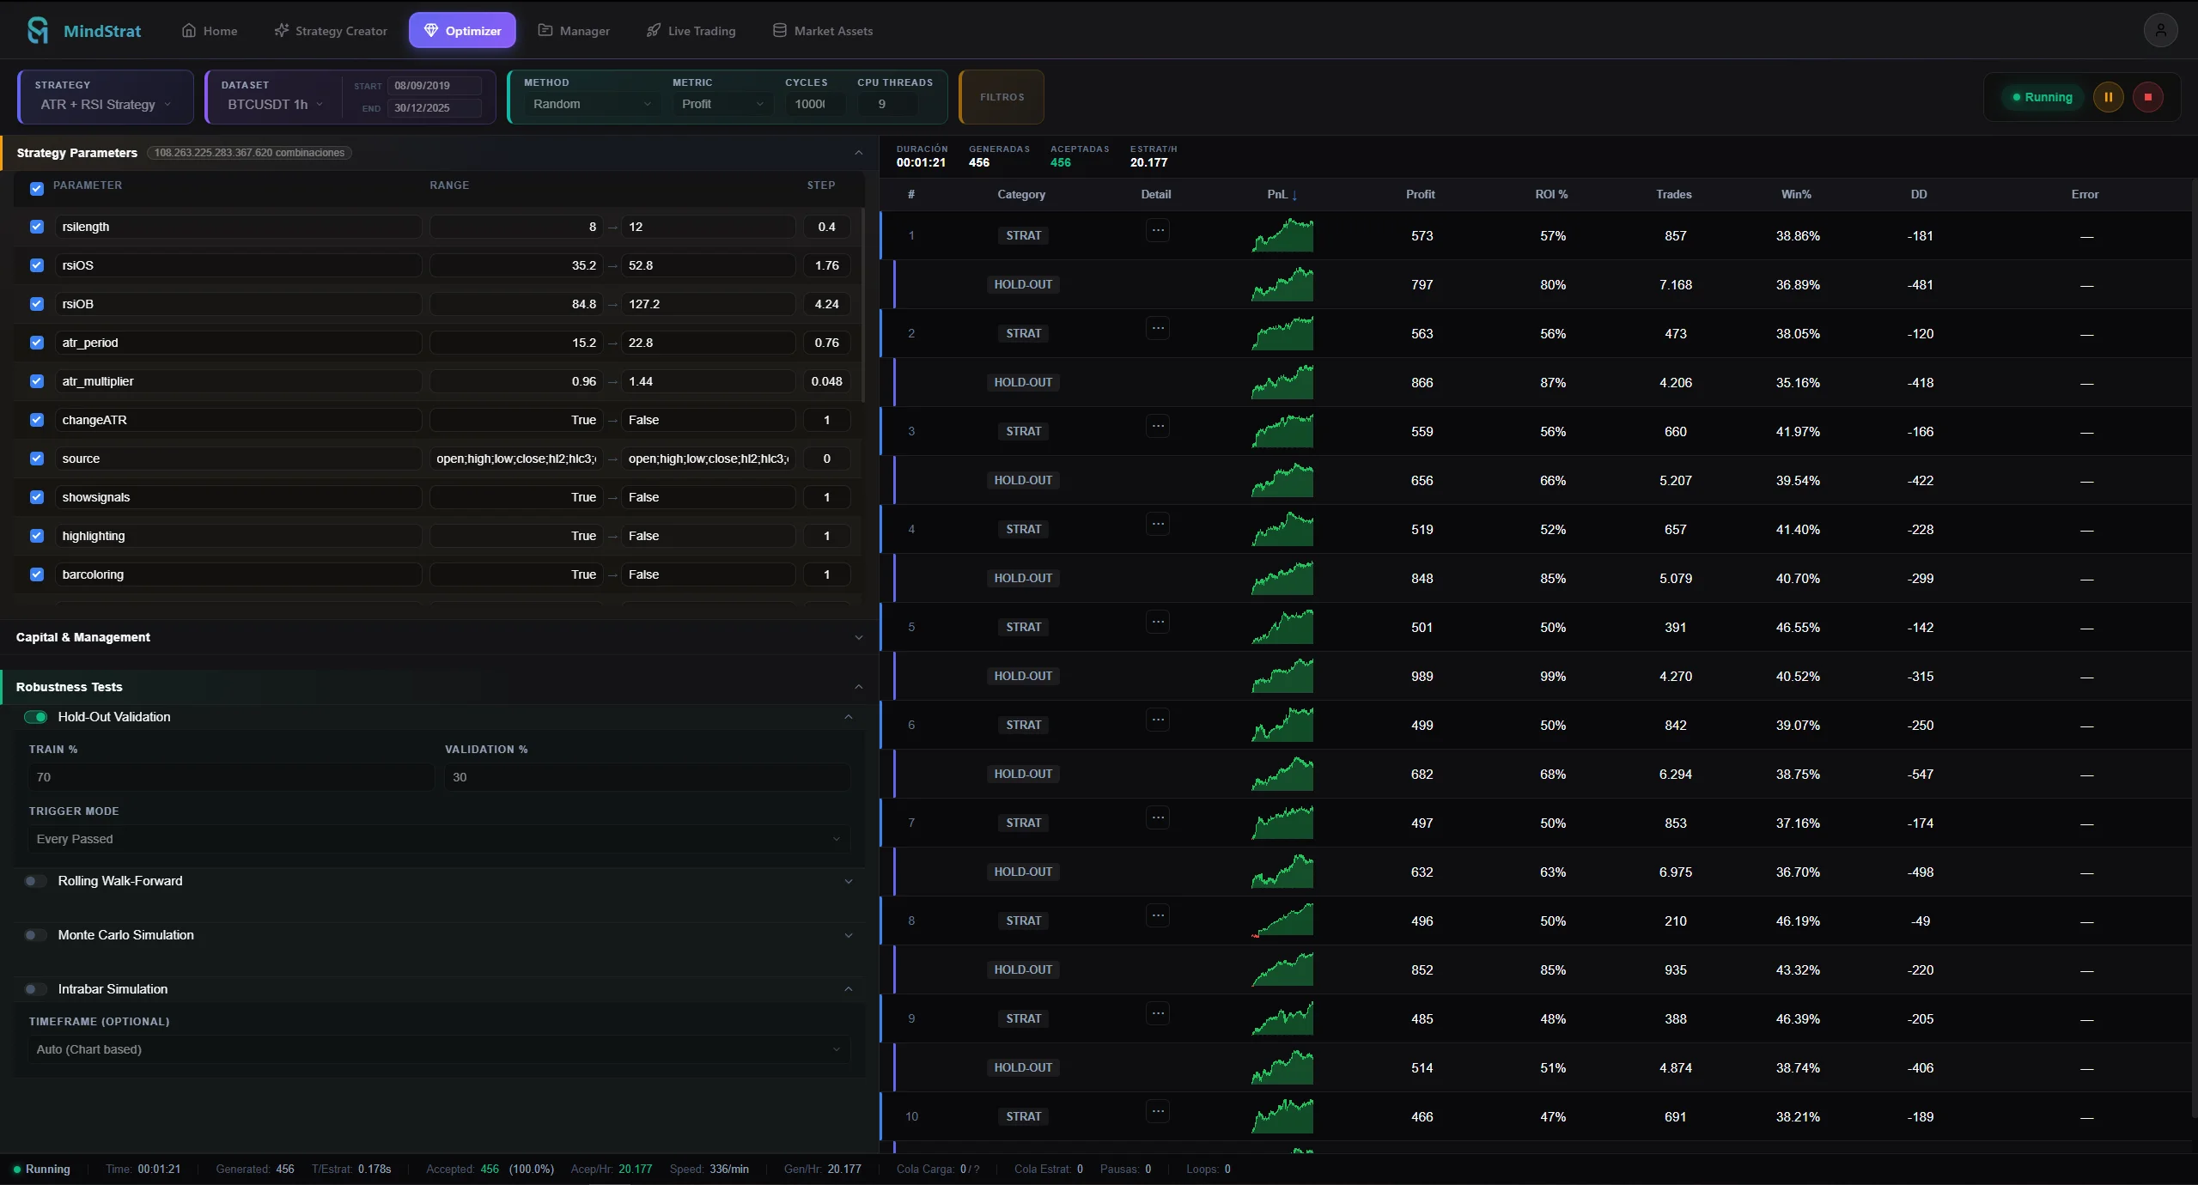Viewport: 2198px width, 1185px height.
Task: Open the Trigger Mode dropdown
Action: pyautogui.click(x=436, y=839)
